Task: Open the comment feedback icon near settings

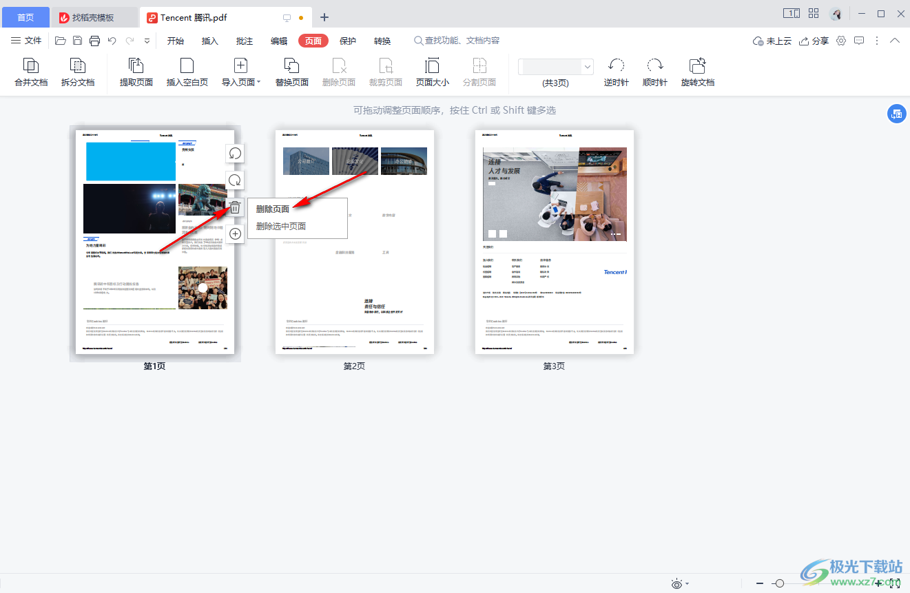Action: pos(859,41)
